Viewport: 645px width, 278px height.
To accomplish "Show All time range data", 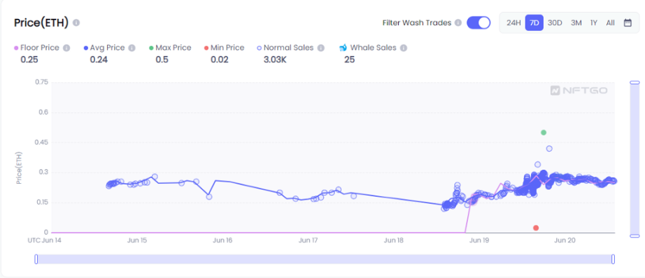I will 610,22.
